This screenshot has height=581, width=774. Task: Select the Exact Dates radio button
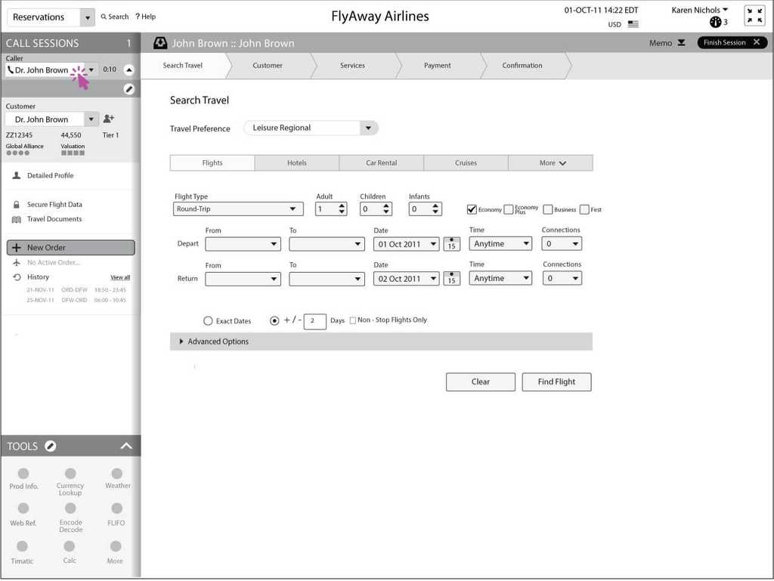pos(208,320)
